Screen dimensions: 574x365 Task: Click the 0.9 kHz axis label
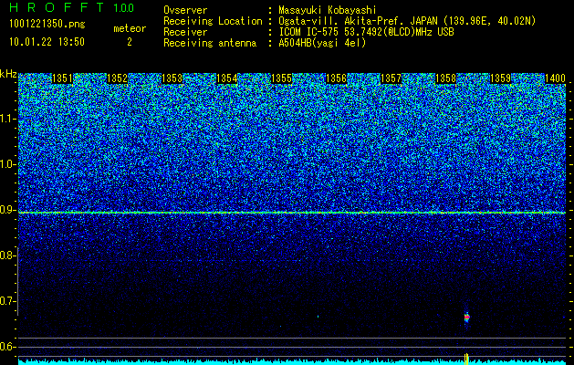(8, 210)
